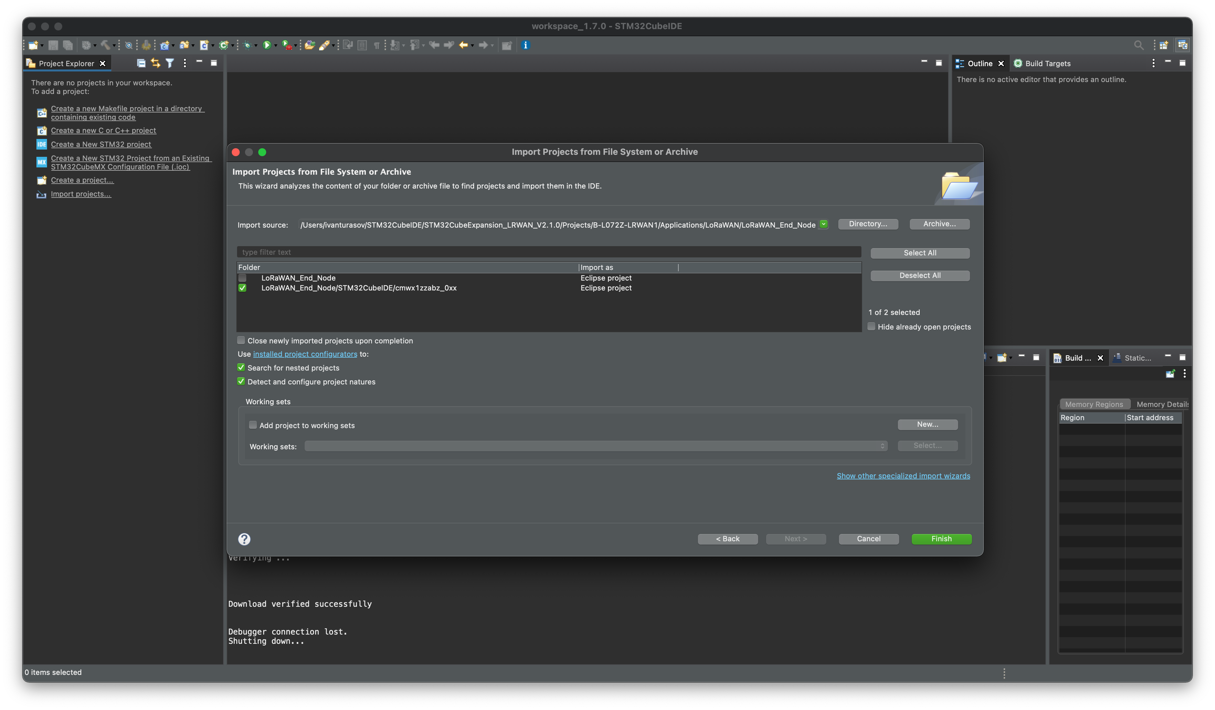Click the Select All button
Image resolution: width=1215 pixels, height=710 pixels.
click(x=920, y=253)
